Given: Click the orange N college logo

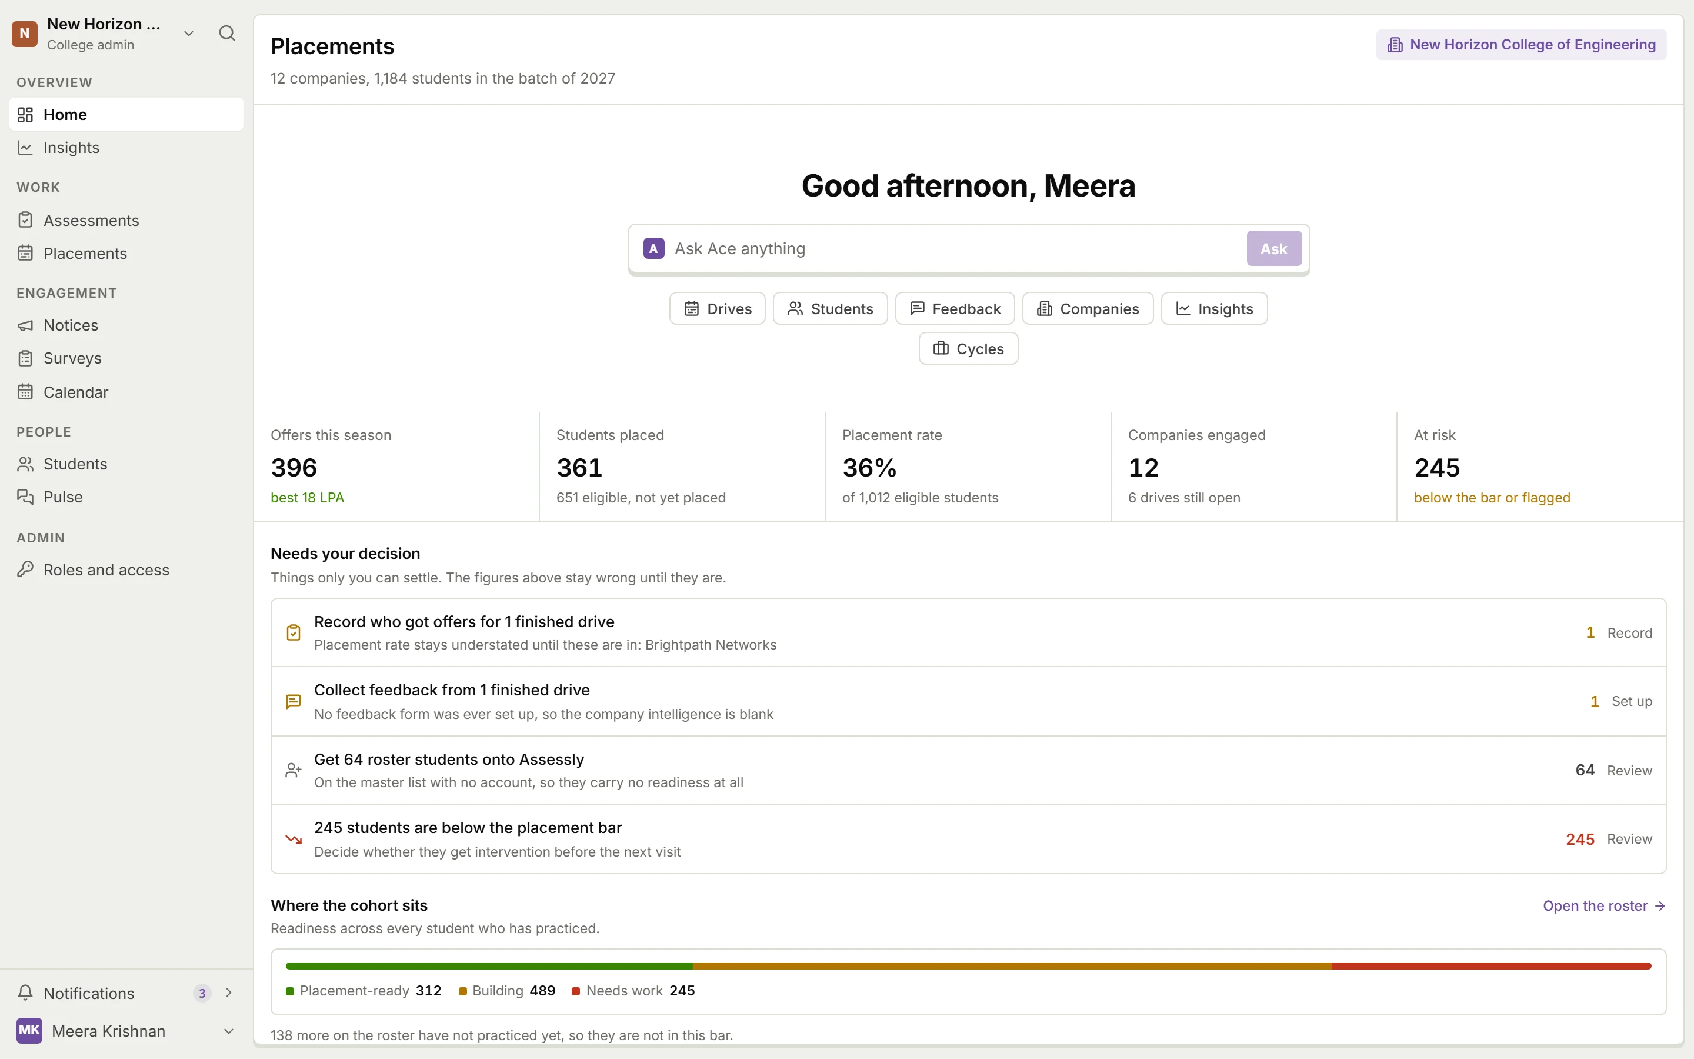Looking at the screenshot, I should click(x=25, y=33).
